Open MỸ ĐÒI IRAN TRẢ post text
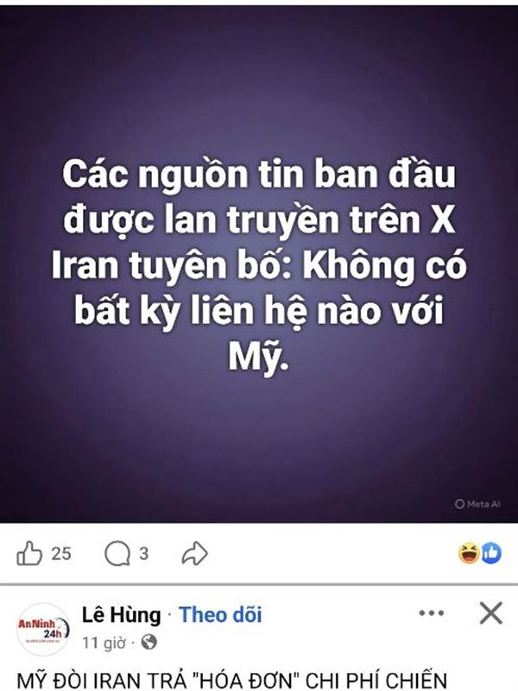Screen dimensions: 518x691 pyautogui.click(x=232, y=681)
